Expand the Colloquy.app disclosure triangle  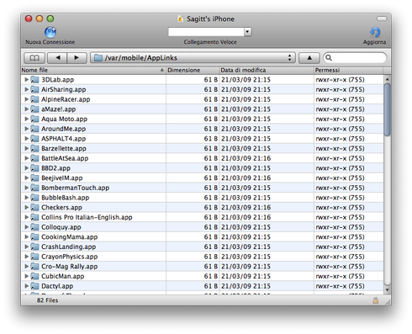pos(26,227)
